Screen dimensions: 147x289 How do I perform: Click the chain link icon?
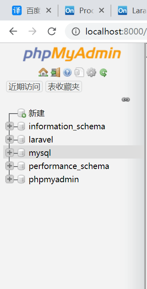click(126, 100)
